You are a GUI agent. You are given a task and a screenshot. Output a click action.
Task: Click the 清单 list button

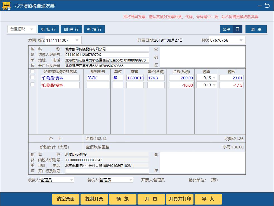coord(256,29)
